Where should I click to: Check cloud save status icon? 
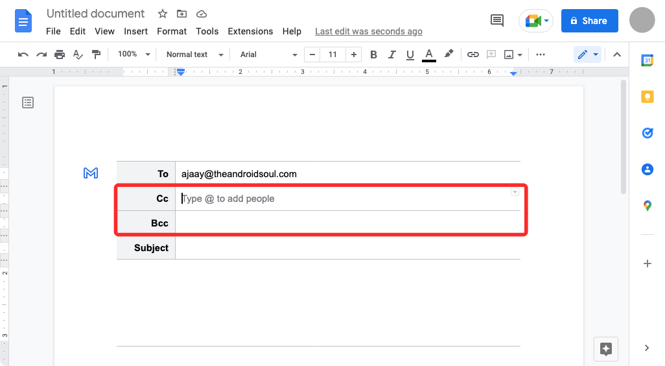[202, 14]
